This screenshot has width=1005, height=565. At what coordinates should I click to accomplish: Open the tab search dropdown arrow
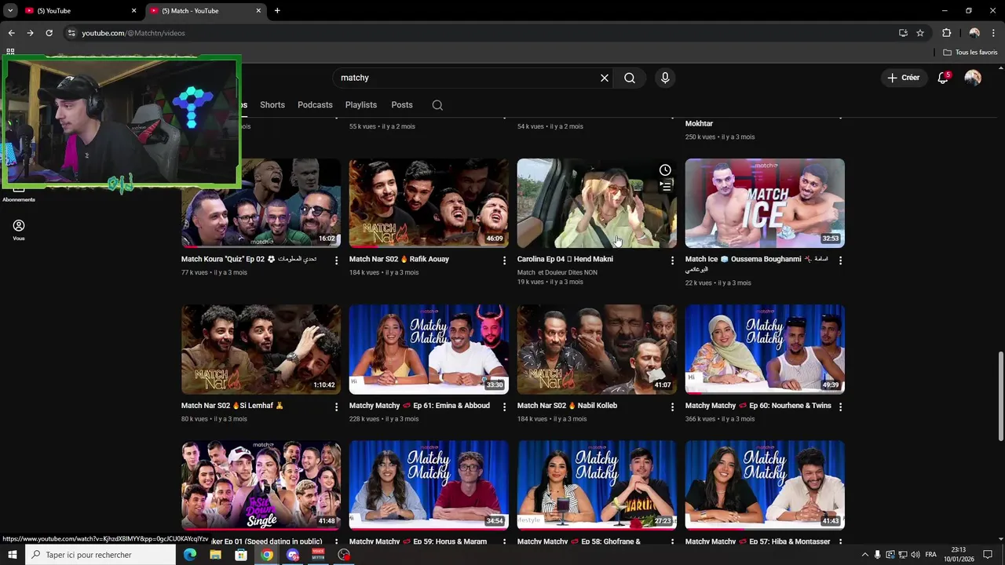(10, 11)
